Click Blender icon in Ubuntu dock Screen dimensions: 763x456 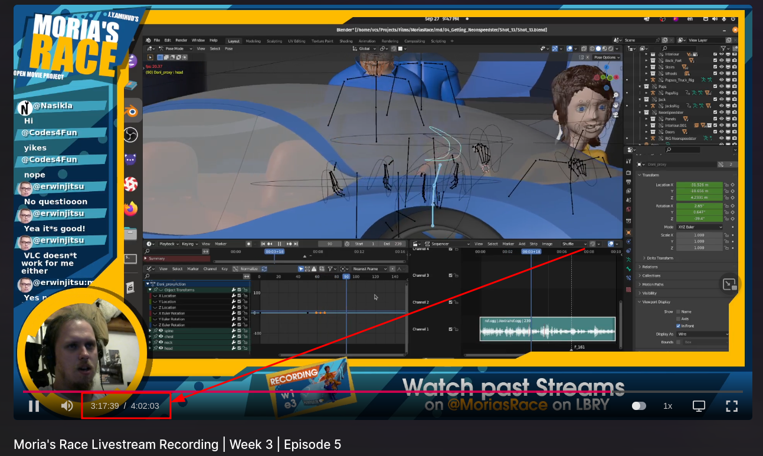tap(132, 111)
